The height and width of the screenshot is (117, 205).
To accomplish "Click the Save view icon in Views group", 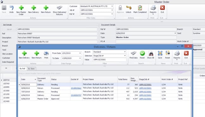I will tap(160, 53).
